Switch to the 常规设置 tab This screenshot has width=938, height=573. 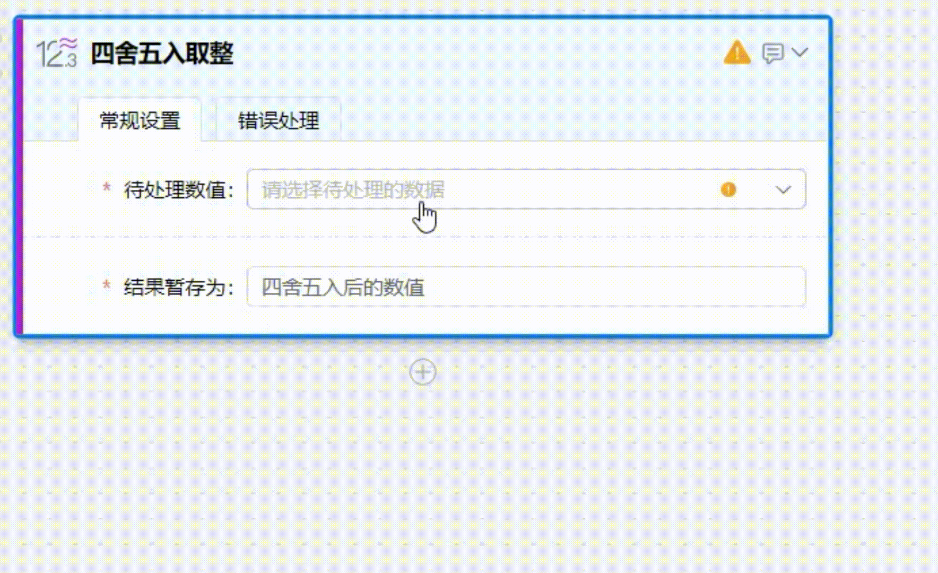pos(140,120)
